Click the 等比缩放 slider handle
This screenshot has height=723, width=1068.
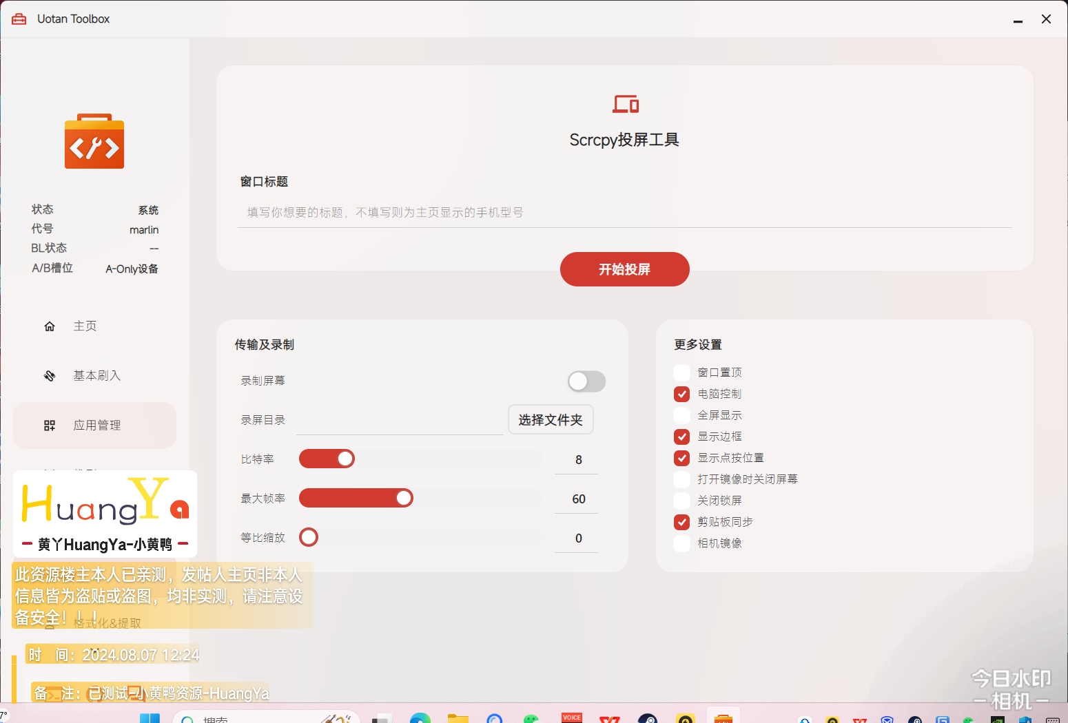[x=309, y=537]
